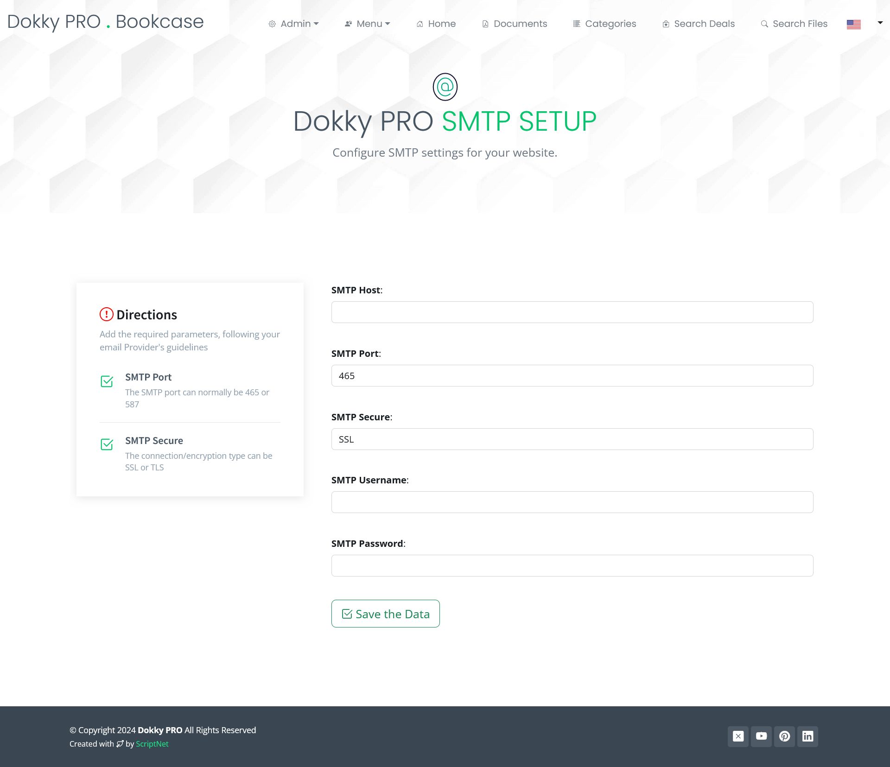Go to the Home page
Image resolution: width=890 pixels, height=767 pixels.
tap(436, 24)
